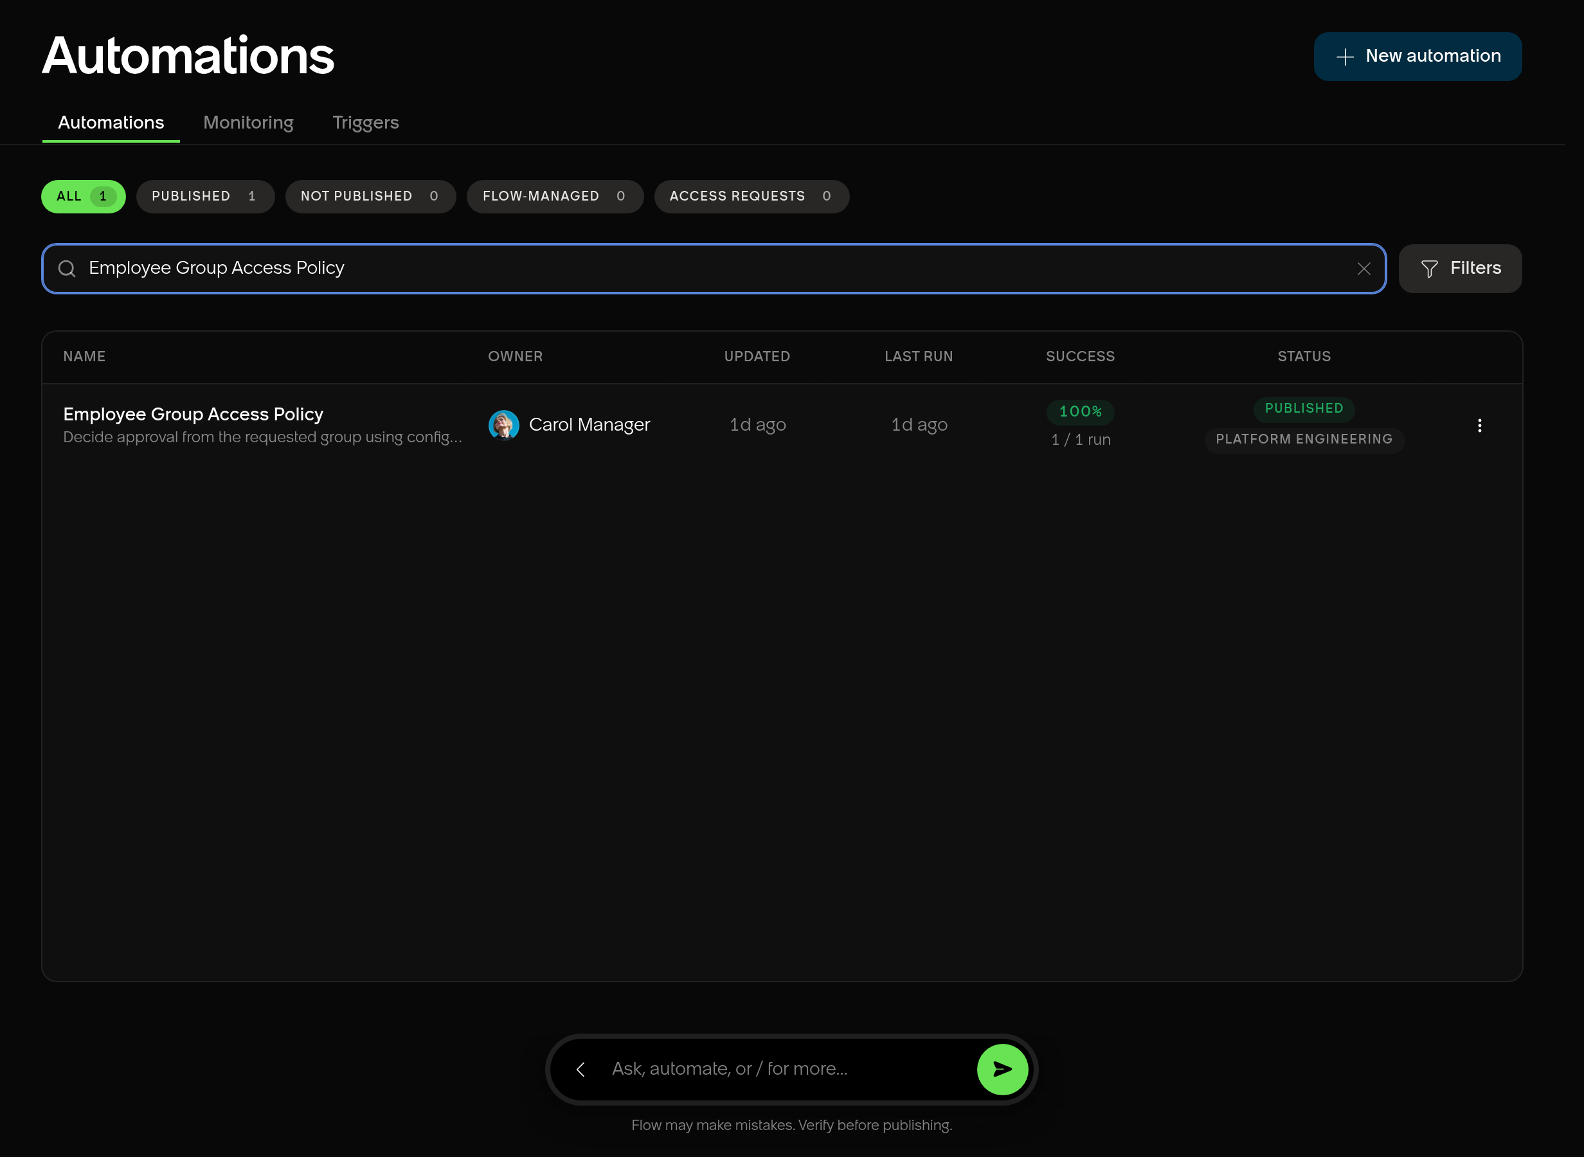Switch to the Triggers tab
Image resolution: width=1584 pixels, height=1157 pixels.
(366, 123)
